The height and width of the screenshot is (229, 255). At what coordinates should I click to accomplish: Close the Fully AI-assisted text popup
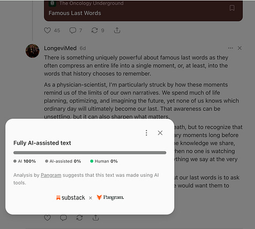pos(160,133)
